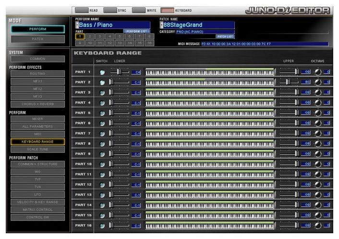Screen dimensions: 339x239
Task: Toggle the Part 15 switch
Action: pyautogui.click(x=102, y=216)
